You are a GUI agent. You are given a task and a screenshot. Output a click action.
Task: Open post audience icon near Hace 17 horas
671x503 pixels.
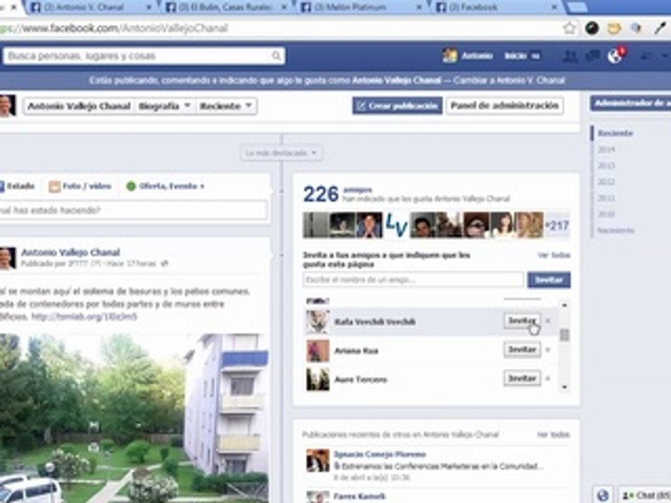coord(164,264)
